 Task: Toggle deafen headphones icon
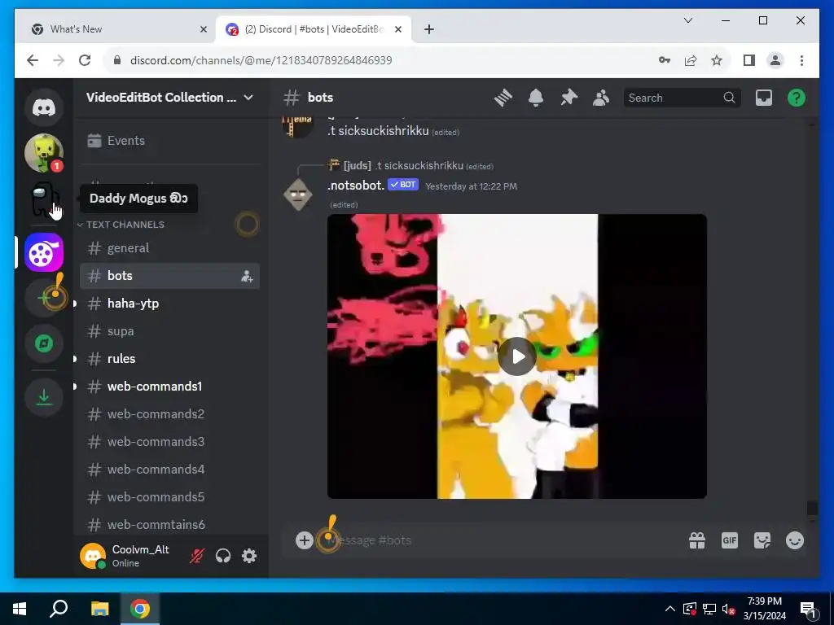[x=223, y=556]
